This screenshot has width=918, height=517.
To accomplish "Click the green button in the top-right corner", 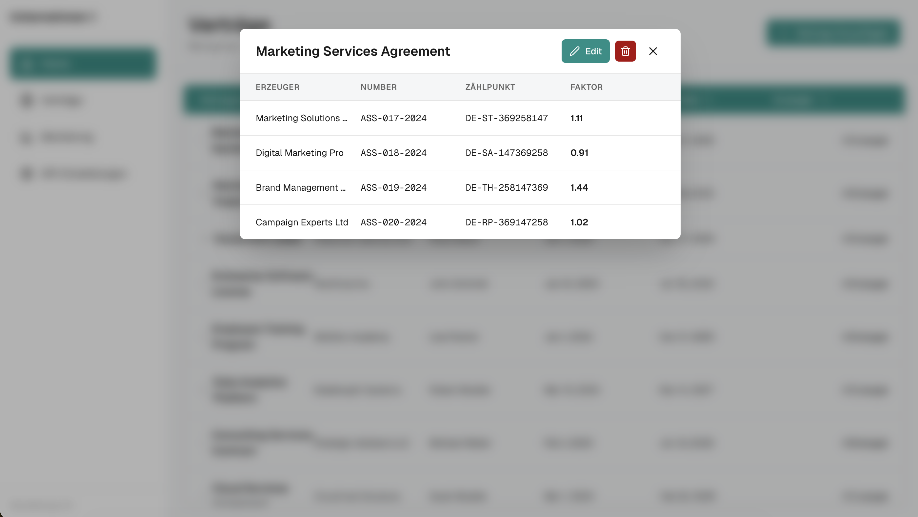I will point(834,33).
